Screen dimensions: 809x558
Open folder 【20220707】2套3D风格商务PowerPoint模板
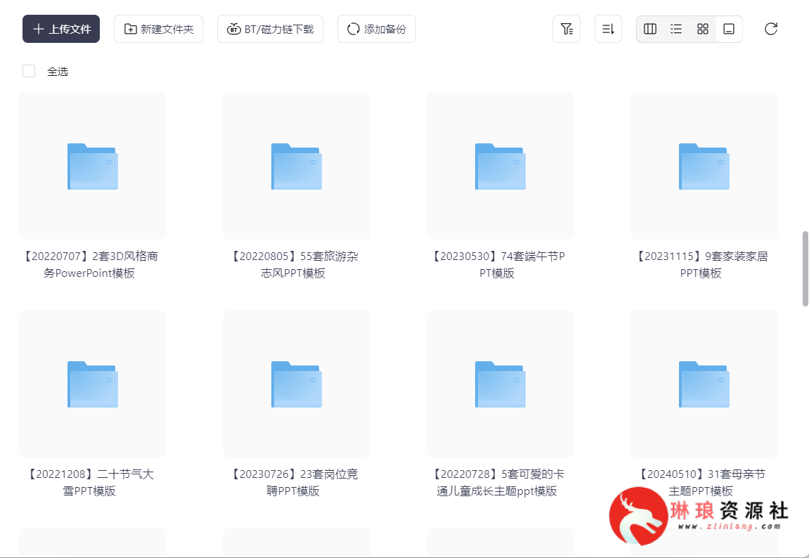[x=93, y=166]
